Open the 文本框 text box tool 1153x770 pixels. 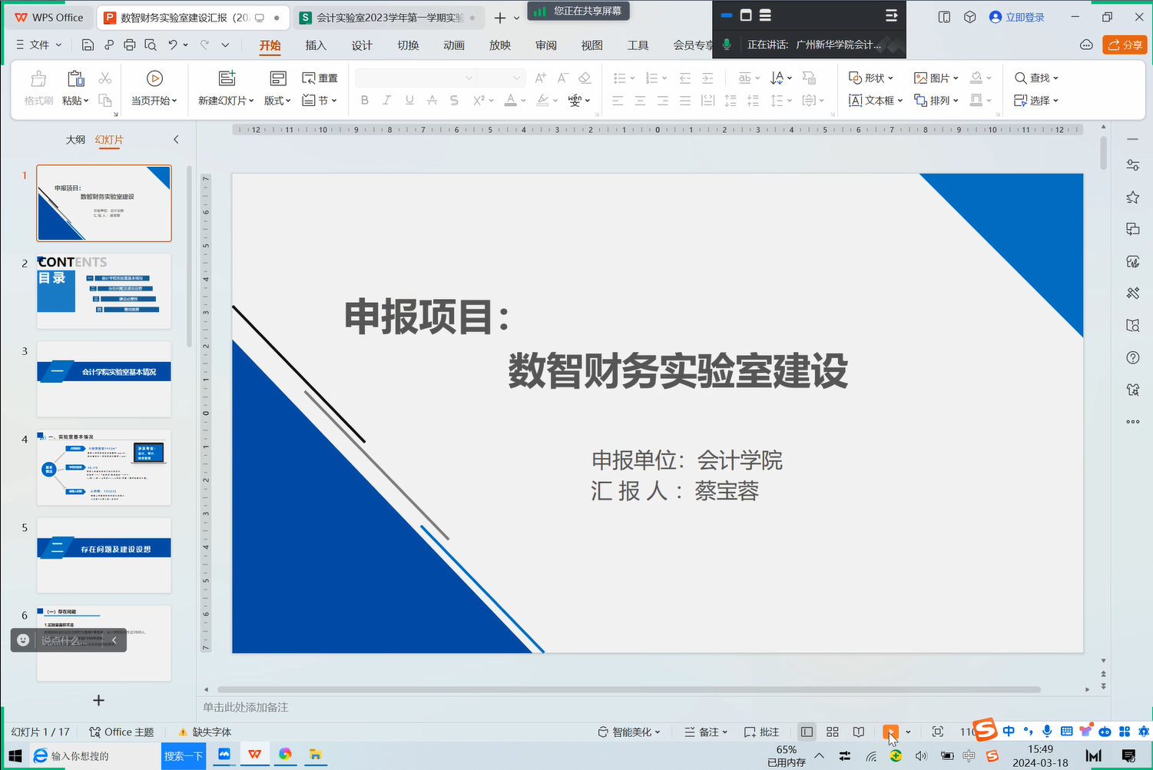871,101
